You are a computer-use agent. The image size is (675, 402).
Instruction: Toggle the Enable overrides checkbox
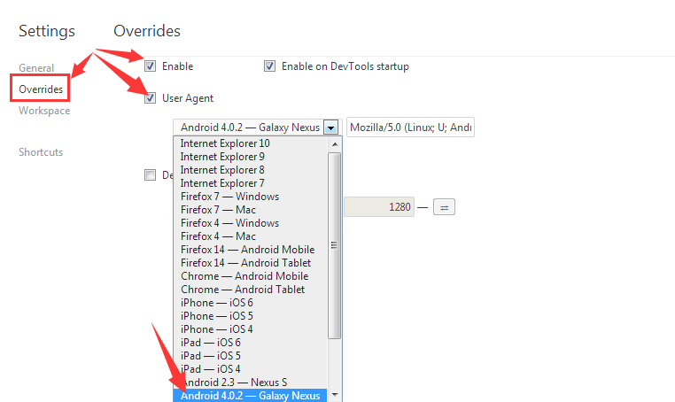coord(150,66)
